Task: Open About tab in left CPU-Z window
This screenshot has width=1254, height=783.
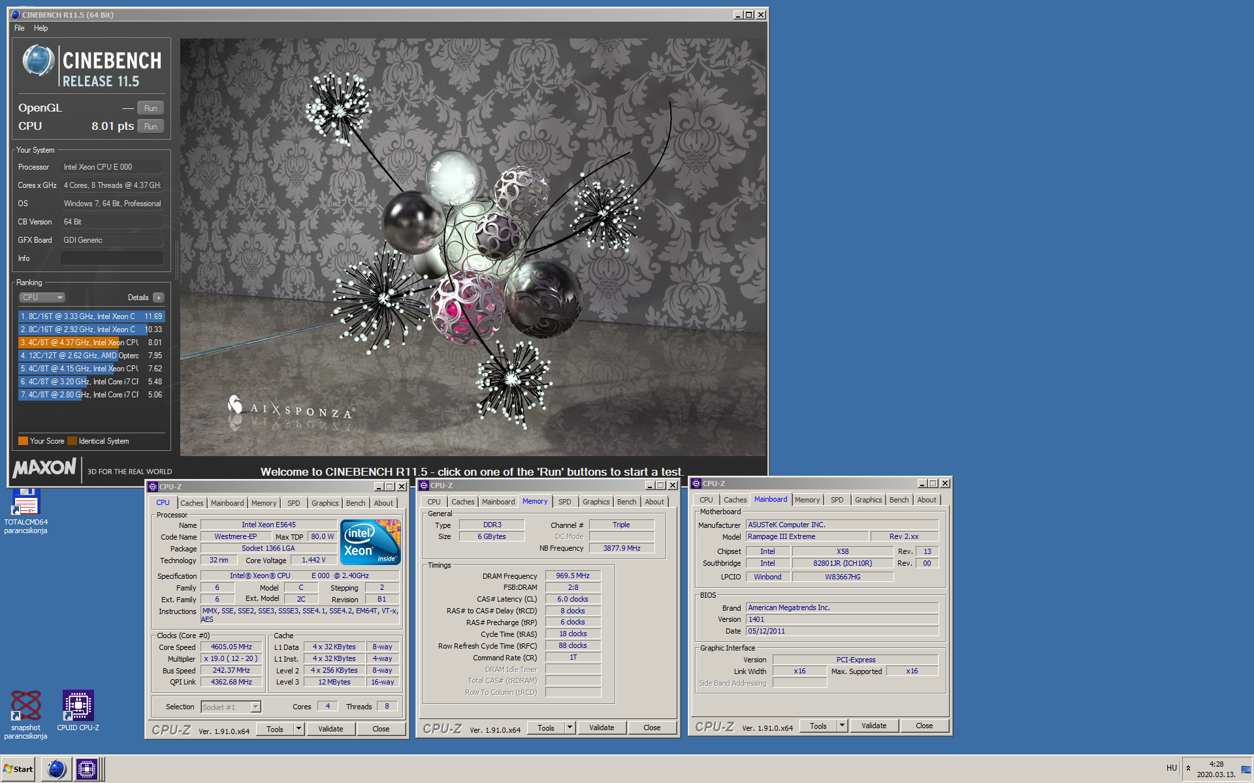Action: (x=384, y=503)
